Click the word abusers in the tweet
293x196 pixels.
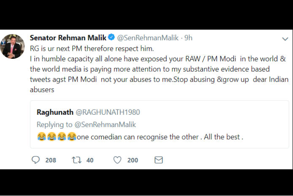click(42, 90)
